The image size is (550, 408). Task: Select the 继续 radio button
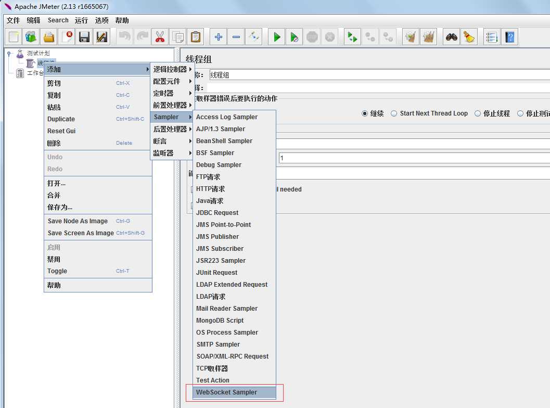point(365,113)
